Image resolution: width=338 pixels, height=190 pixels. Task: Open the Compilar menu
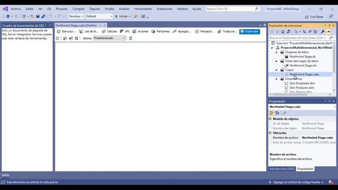pyautogui.click(x=79, y=9)
